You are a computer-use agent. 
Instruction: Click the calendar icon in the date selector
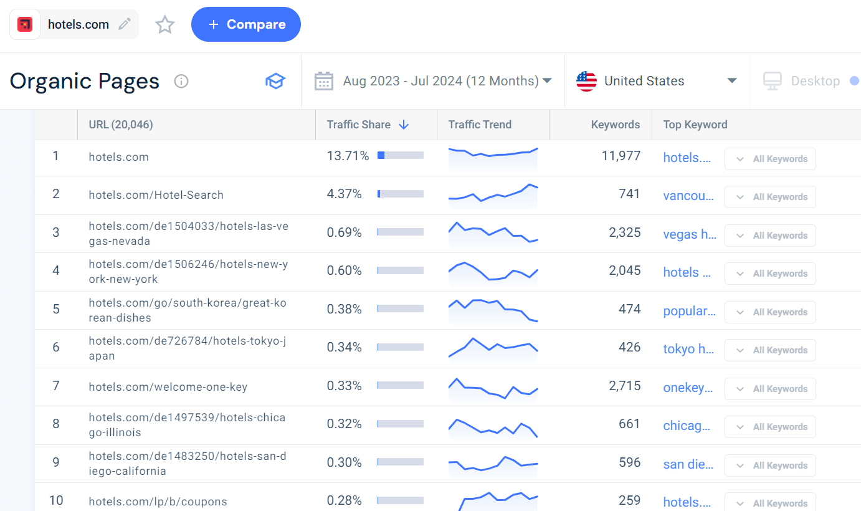pyautogui.click(x=324, y=80)
